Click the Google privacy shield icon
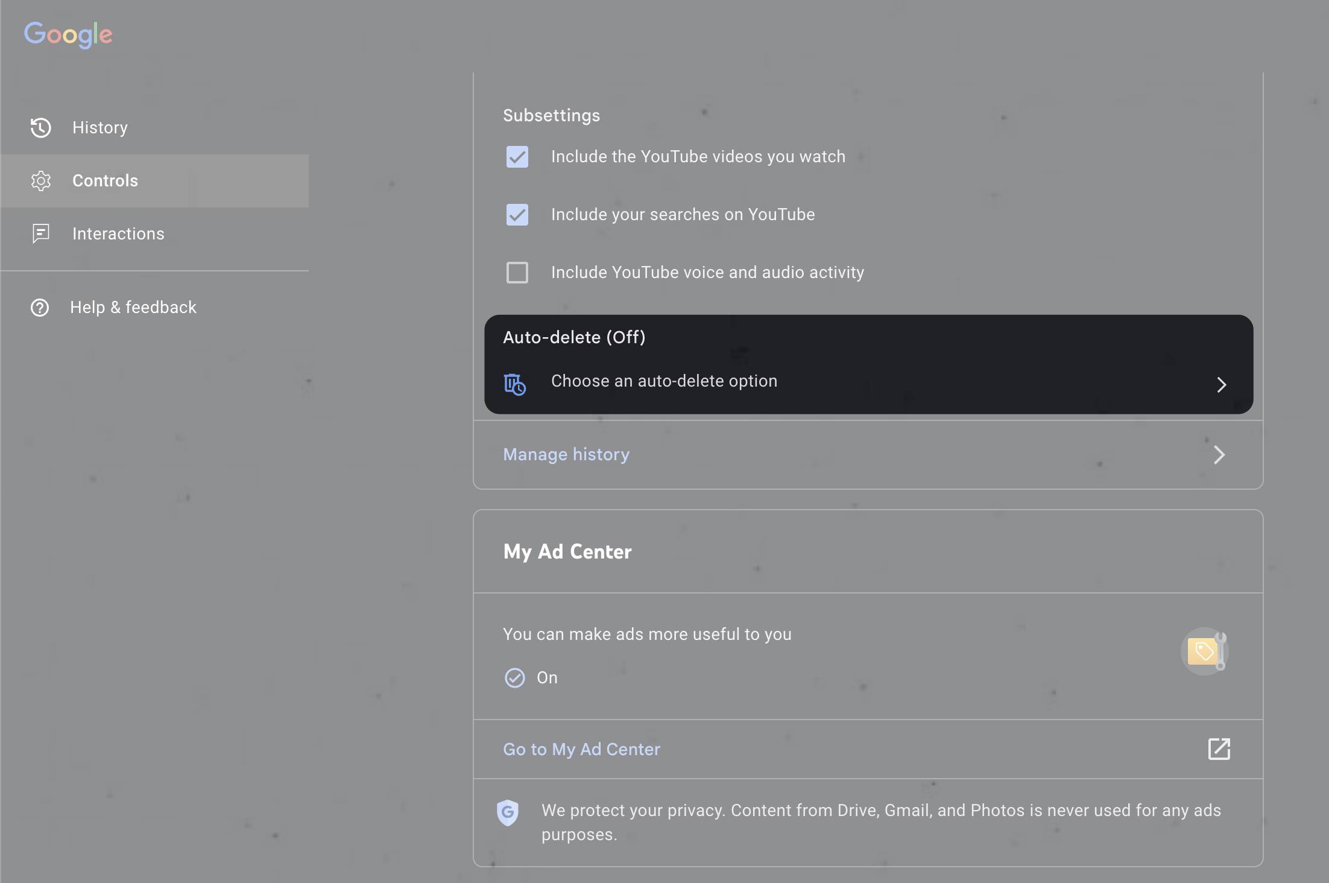This screenshot has height=883, width=1329. [508, 812]
